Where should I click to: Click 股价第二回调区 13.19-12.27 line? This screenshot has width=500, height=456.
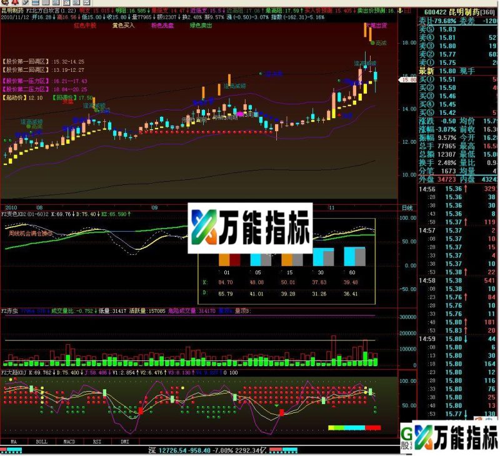(43, 70)
